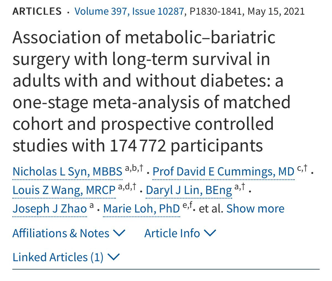The width and height of the screenshot is (332, 281).
Task: Click the chevron next to Affiliations & Notes
Action: click(x=119, y=233)
